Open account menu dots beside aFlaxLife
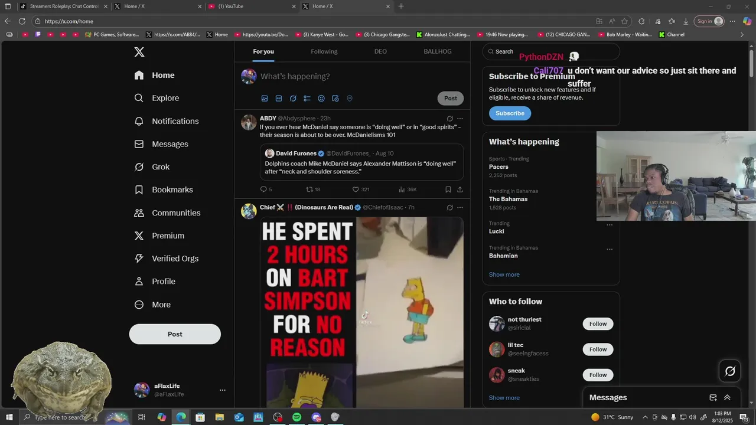Image resolution: width=756 pixels, height=425 pixels. (223, 390)
